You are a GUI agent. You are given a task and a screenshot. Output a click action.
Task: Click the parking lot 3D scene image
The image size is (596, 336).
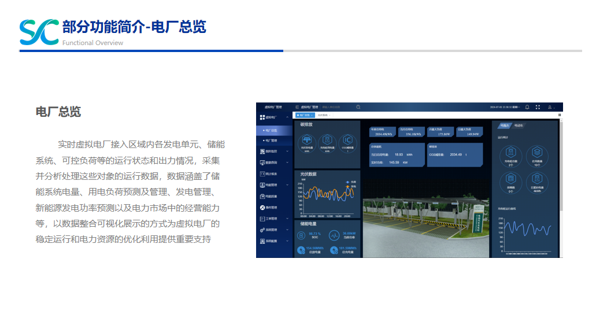(x=426, y=220)
